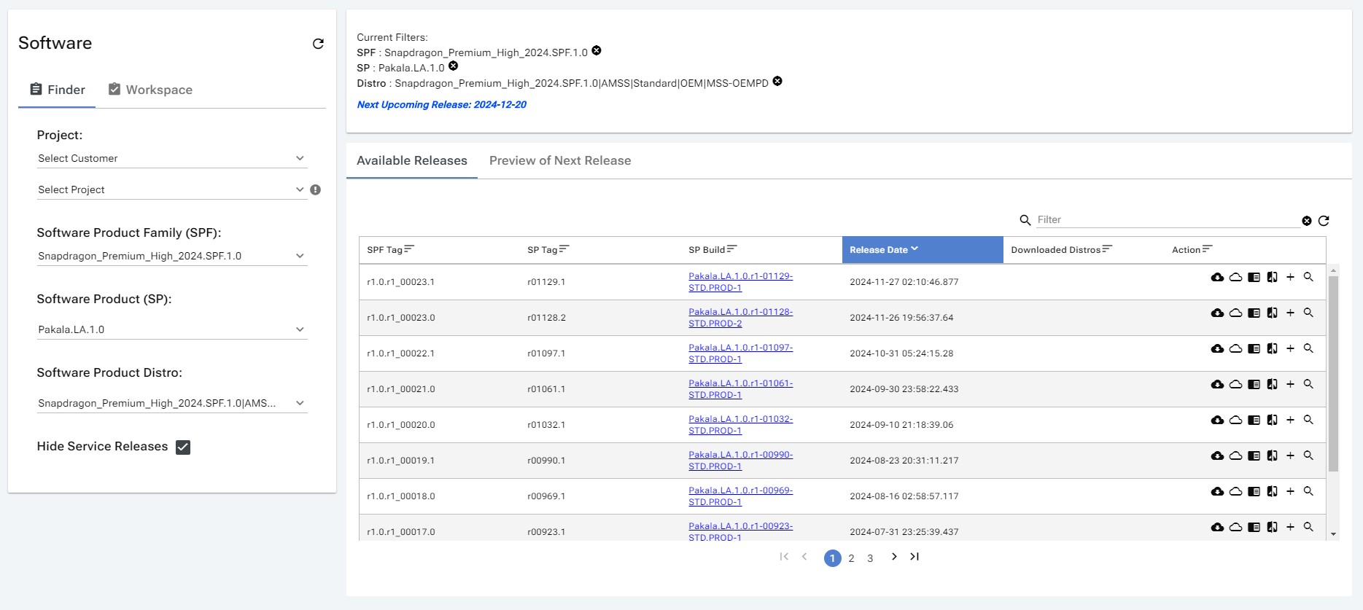1363x610 pixels.
Task: Remove the SP Pakala.LA.1.0 filter
Action: (x=453, y=66)
